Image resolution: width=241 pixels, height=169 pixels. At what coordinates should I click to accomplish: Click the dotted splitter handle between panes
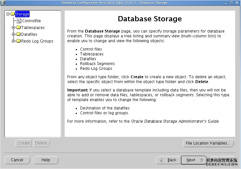[x=63, y=80]
